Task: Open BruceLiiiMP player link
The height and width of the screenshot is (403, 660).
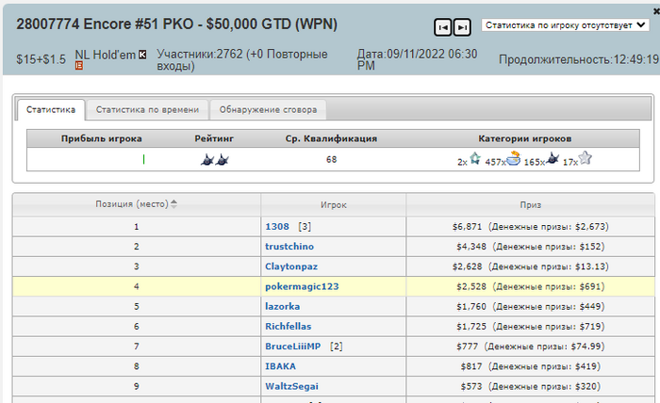Action: tap(292, 347)
